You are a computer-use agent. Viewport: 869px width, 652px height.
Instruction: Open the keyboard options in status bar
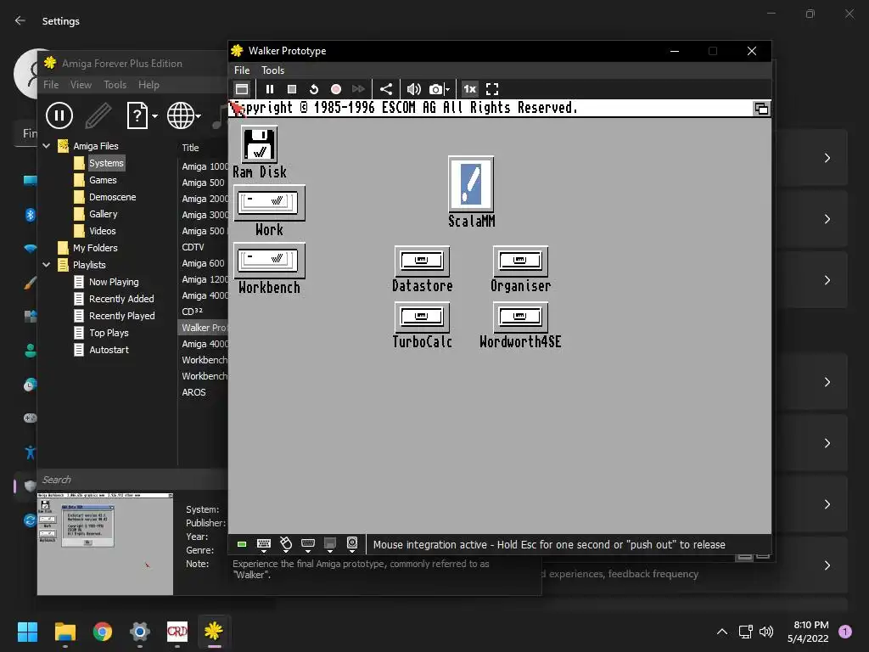(x=264, y=544)
